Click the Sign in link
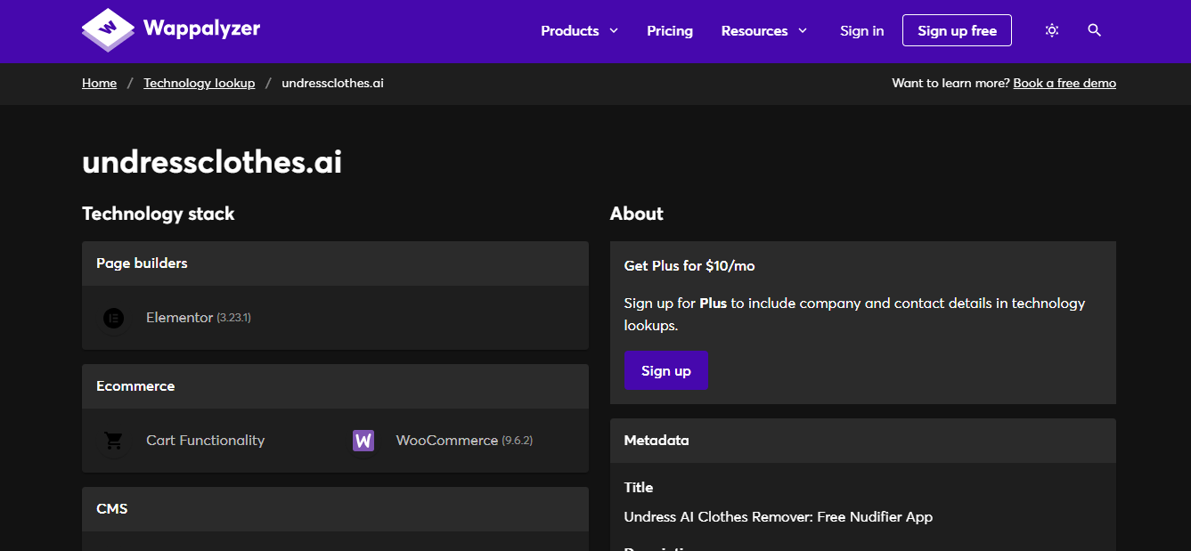Screen dimensions: 1191x551 pyautogui.click(x=862, y=30)
